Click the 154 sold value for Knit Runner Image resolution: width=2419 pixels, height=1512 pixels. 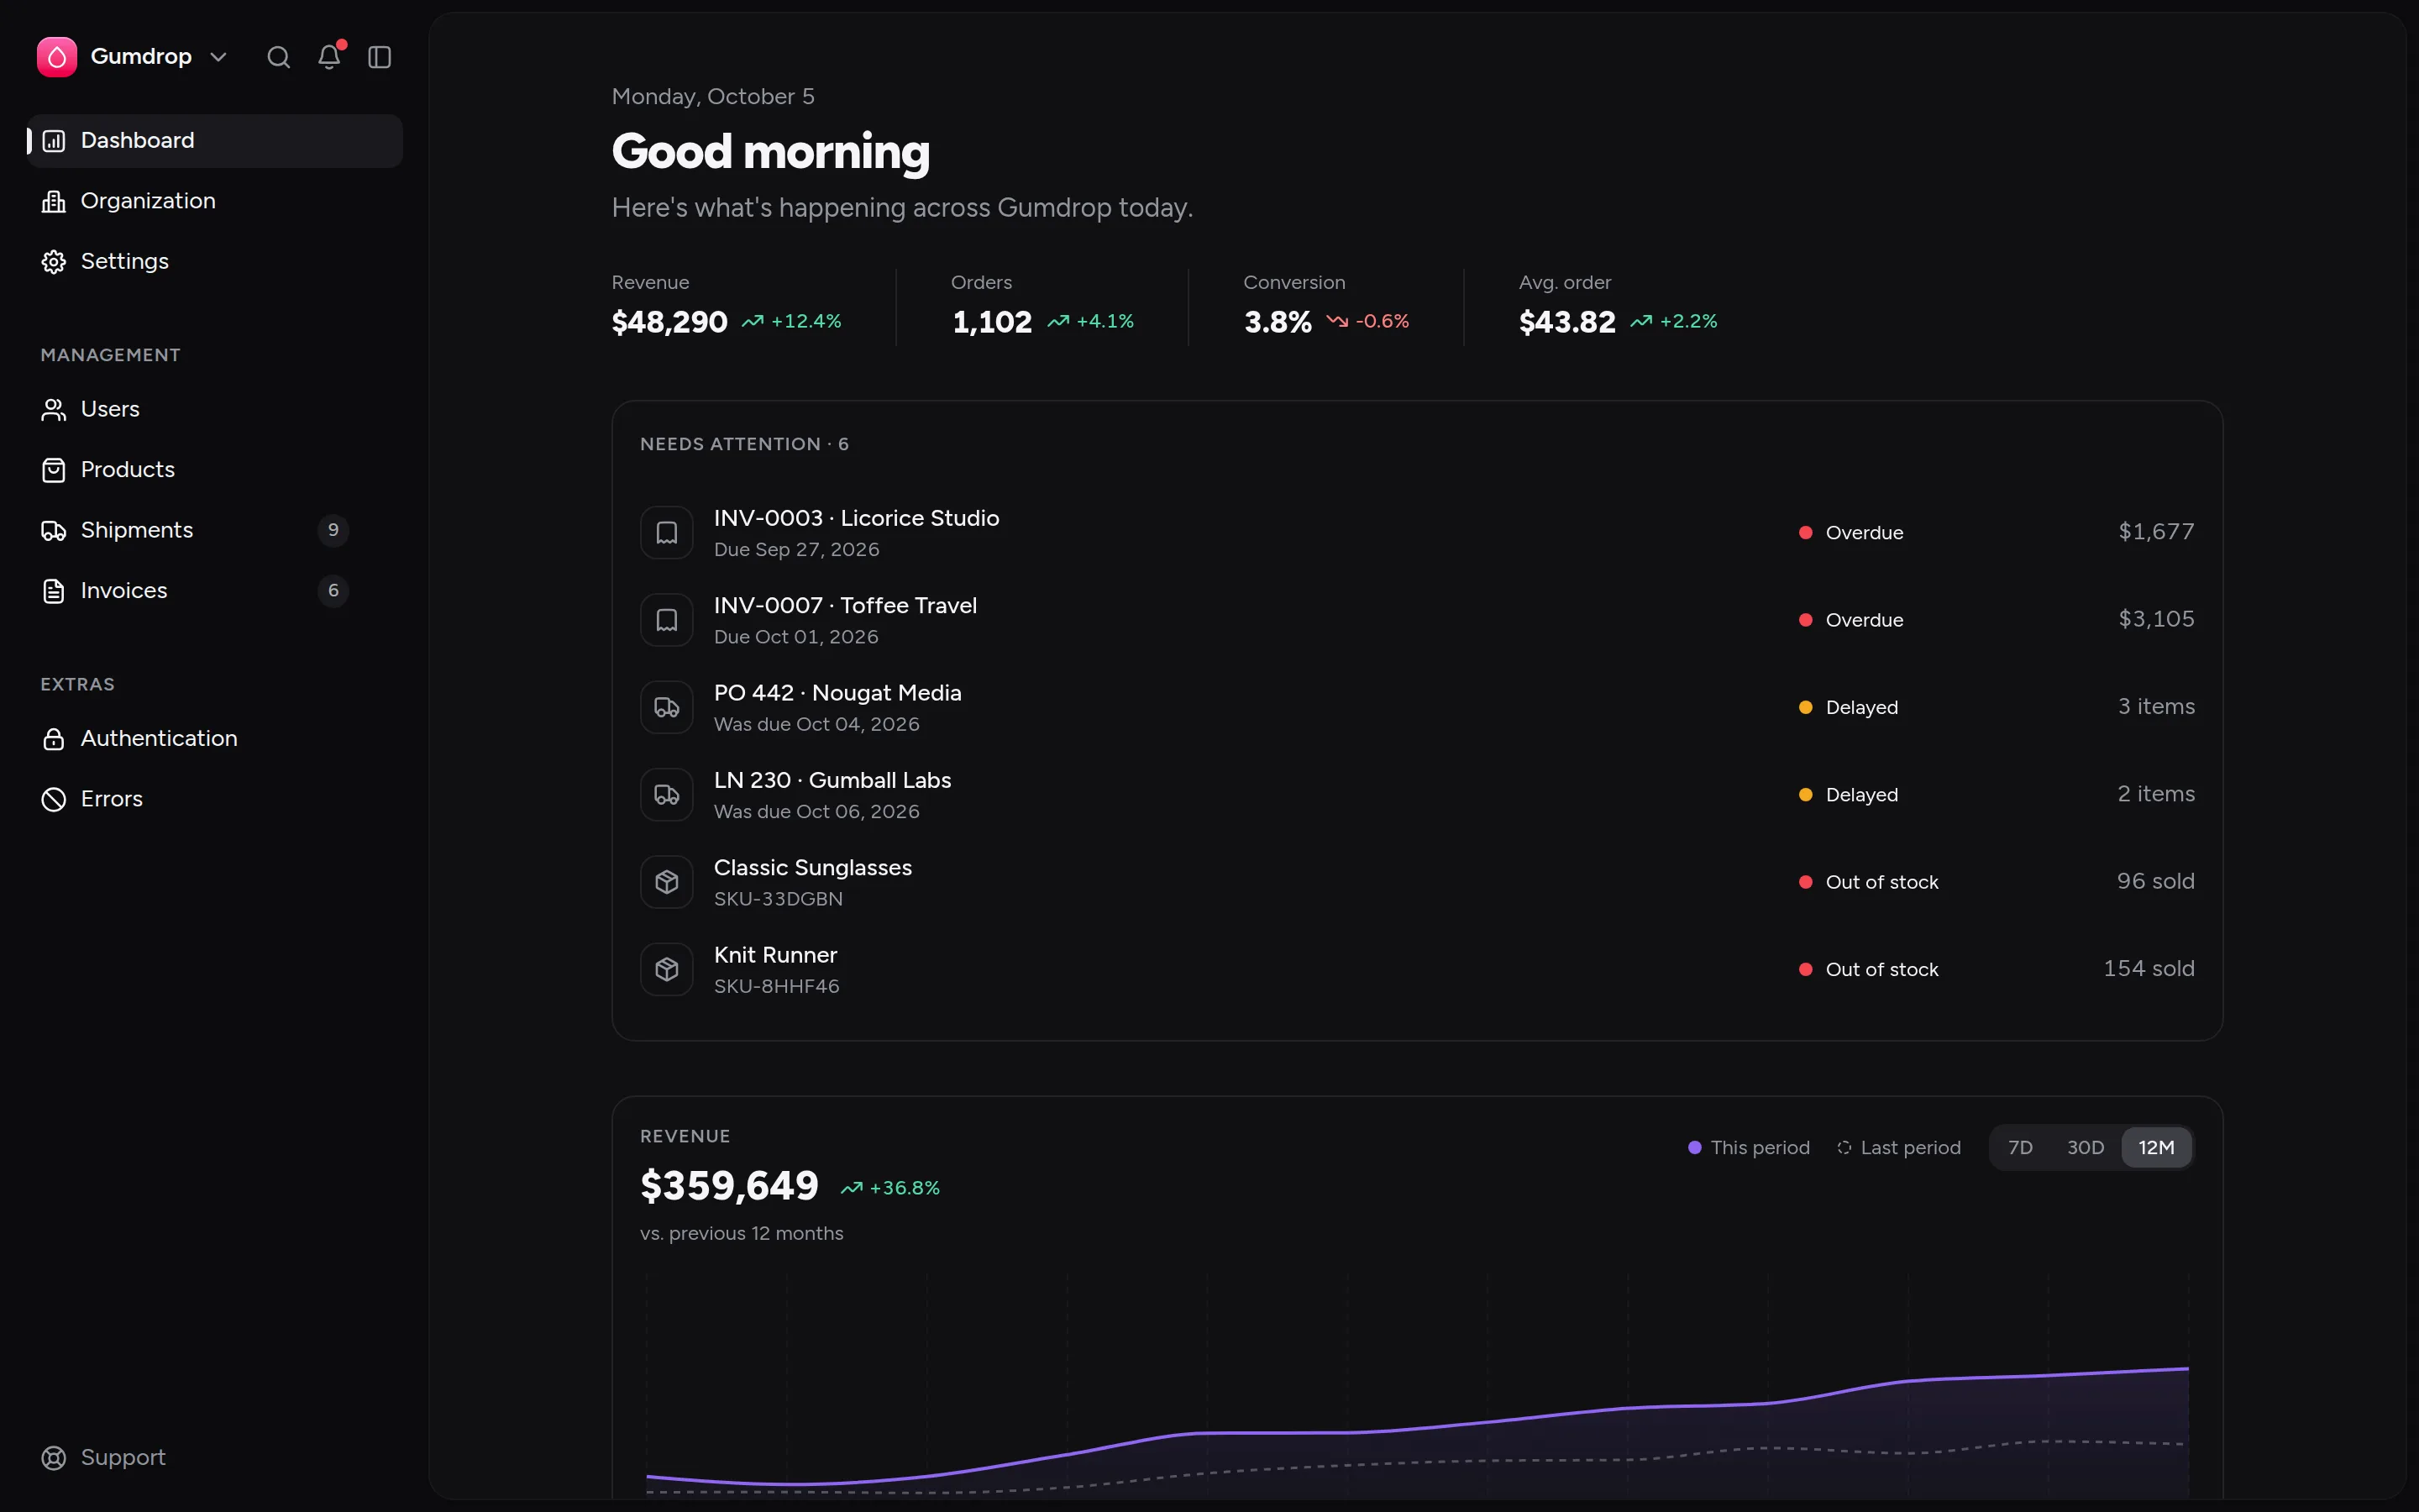[x=2149, y=969]
